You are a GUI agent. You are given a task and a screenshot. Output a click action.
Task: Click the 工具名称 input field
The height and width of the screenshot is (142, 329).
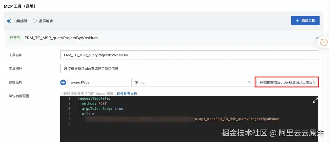(189, 55)
